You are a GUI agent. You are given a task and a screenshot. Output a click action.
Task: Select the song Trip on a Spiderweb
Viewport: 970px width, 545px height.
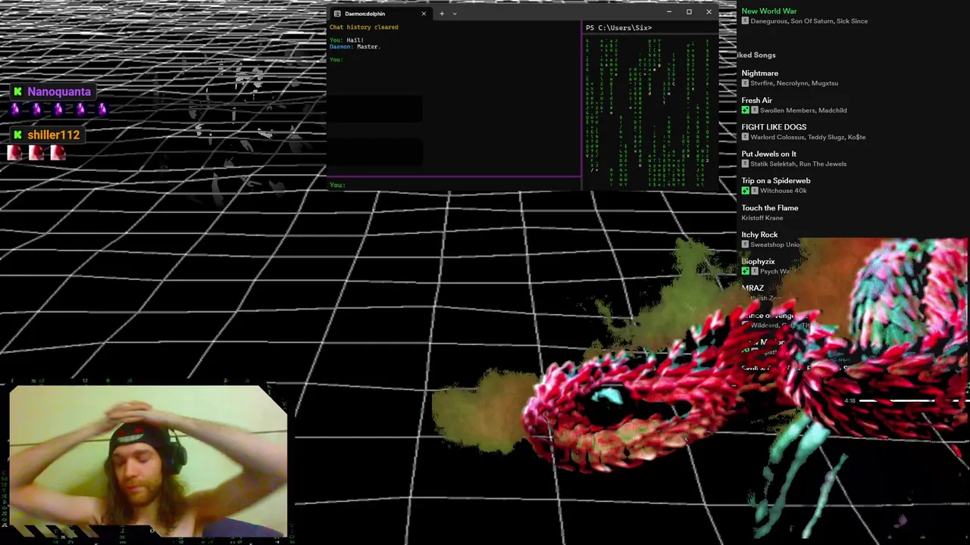(776, 181)
